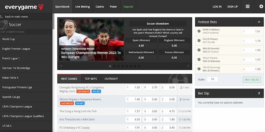Open the hamburger menu icon
265x132 pixels.
point(247,6)
